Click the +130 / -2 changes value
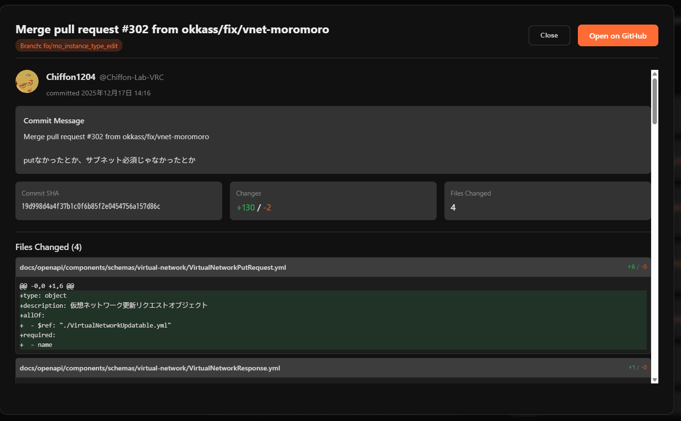Screen dimensions: 681x421 254,208
